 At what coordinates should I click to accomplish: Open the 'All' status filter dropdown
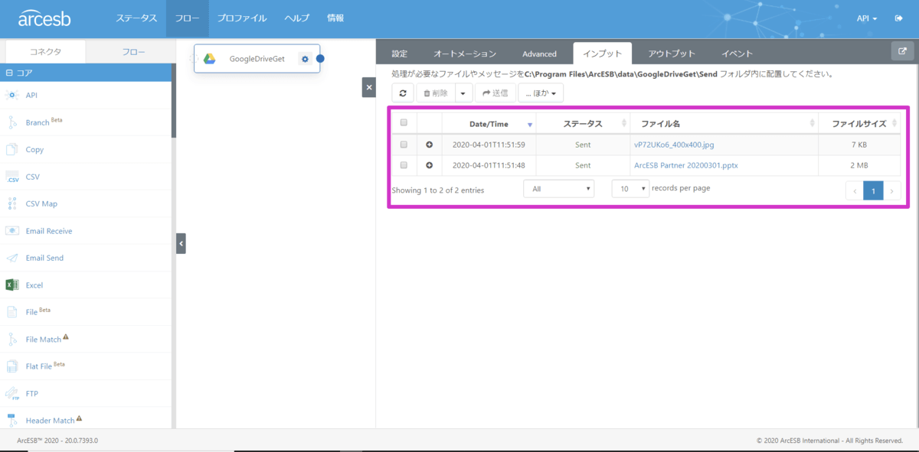[x=558, y=188]
